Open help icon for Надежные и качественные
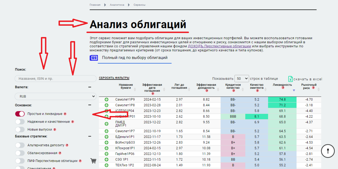338x169 pixels. tap(72, 122)
